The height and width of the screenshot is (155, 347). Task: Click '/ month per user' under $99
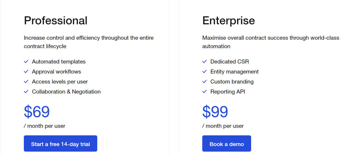[x=223, y=126]
